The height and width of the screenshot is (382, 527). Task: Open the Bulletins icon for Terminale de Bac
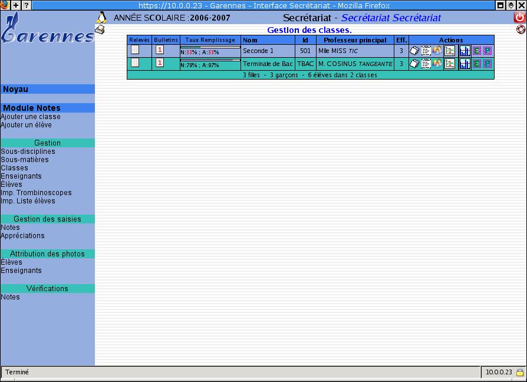pos(160,63)
